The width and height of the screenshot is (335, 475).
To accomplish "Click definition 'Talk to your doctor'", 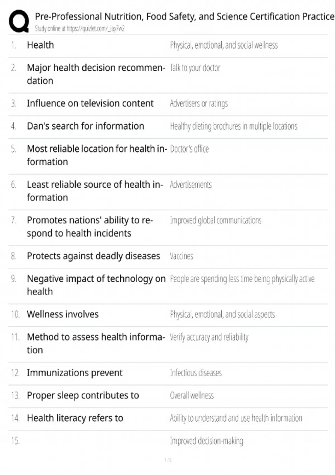I will 195,68.
